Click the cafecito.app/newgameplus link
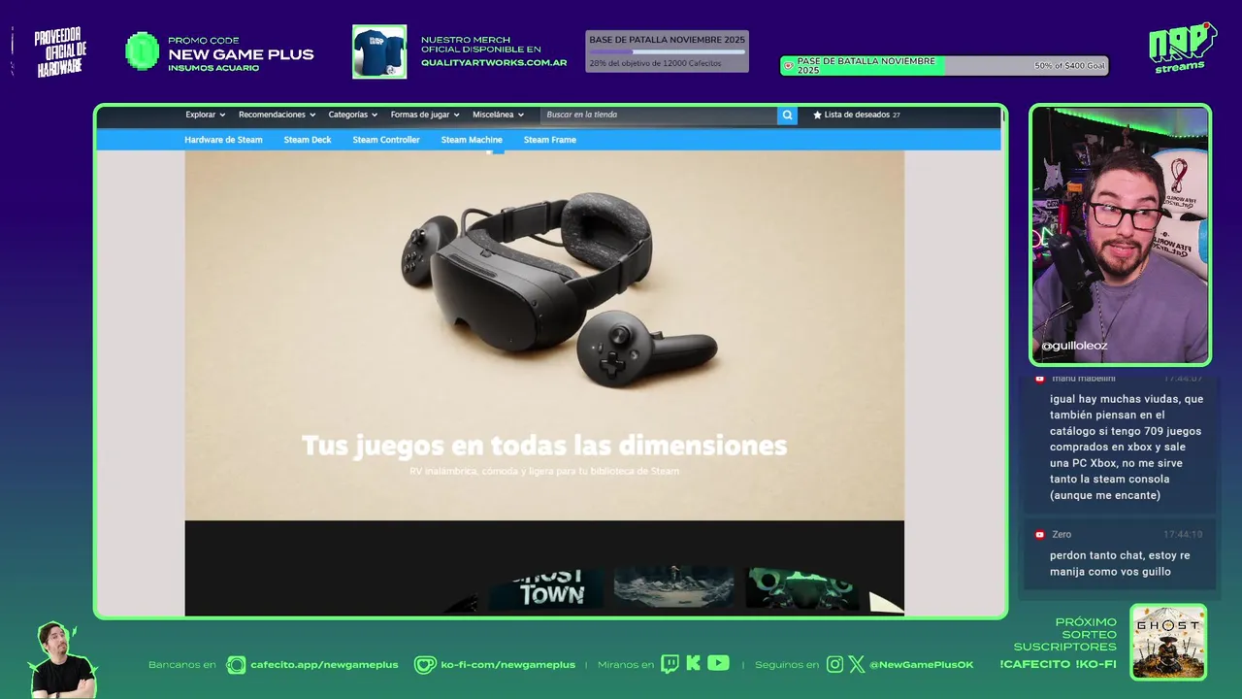This screenshot has width=1242, height=699. click(324, 665)
